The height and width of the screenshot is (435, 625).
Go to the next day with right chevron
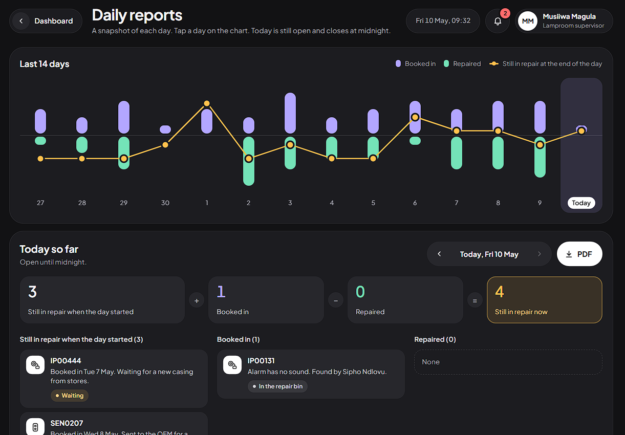click(x=539, y=254)
